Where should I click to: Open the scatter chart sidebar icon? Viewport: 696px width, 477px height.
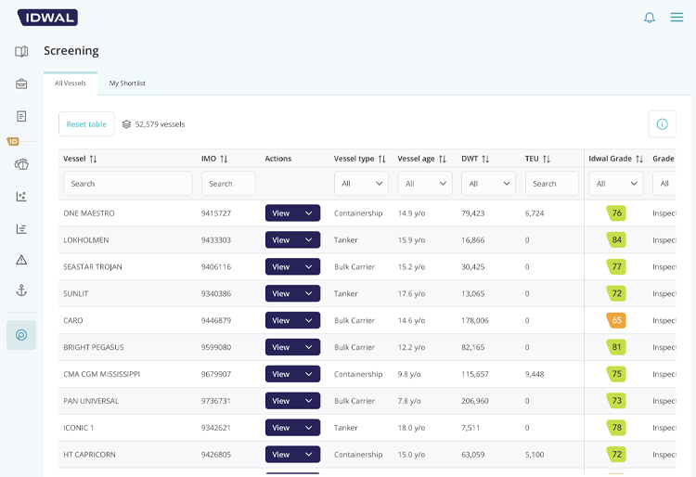(21, 197)
